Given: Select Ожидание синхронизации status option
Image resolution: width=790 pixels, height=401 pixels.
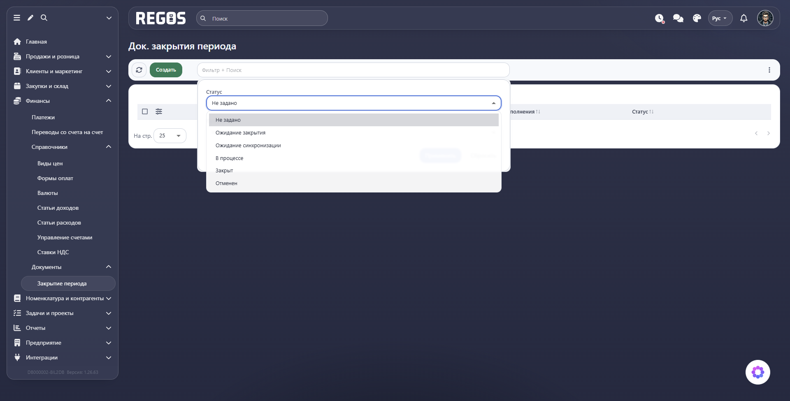Looking at the screenshot, I should (354, 146).
